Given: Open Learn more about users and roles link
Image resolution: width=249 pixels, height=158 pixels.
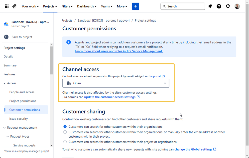Looking at the screenshot, I should click(119, 51).
